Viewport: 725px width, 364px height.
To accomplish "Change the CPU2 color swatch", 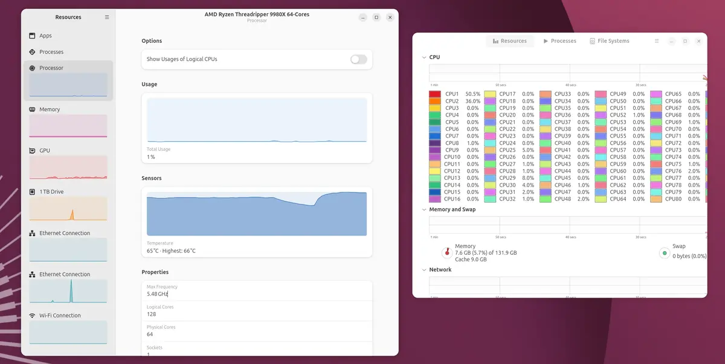I will click(x=435, y=101).
